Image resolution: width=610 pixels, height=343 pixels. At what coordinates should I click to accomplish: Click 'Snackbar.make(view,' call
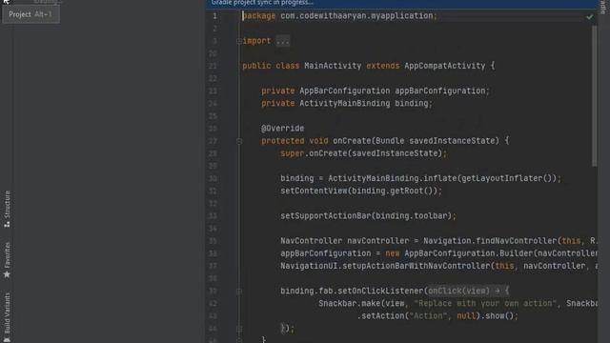point(363,303)
